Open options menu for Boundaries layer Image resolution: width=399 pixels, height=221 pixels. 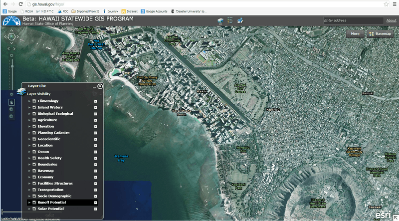pos(95,165)
